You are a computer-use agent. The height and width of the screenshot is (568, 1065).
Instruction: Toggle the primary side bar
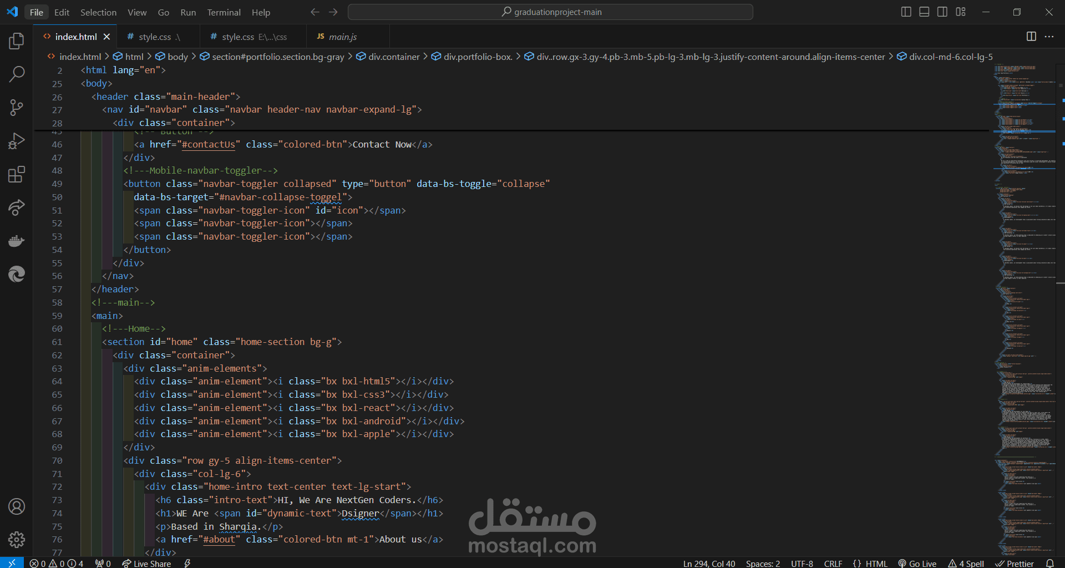tap(906, 12)
